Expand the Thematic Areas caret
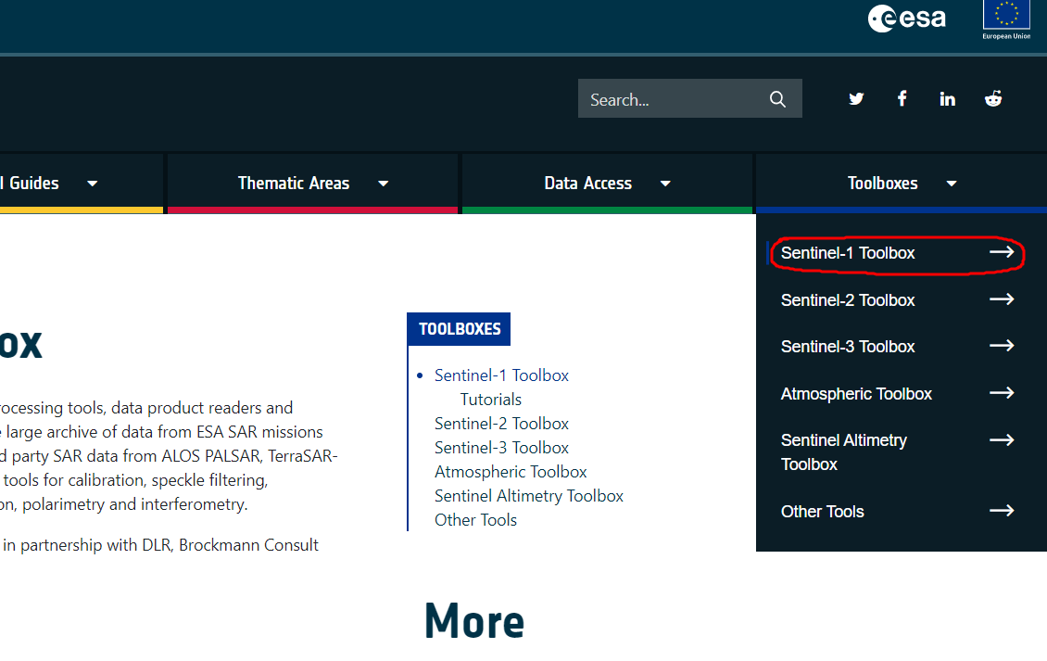Screen dimensions: 1047x661 tap(384, 184)
